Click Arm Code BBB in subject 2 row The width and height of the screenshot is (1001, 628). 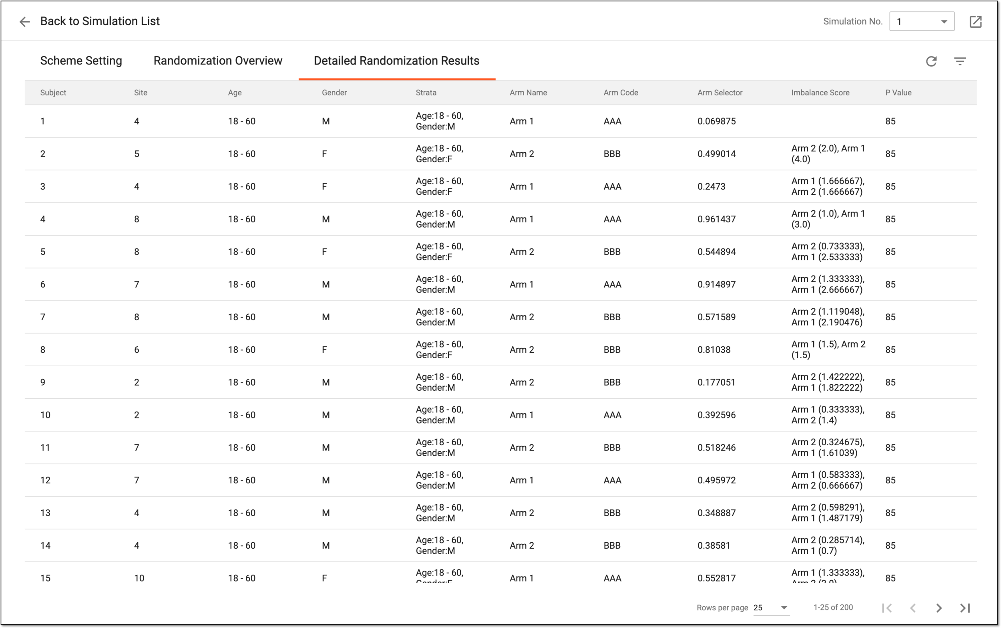(612, 153)
